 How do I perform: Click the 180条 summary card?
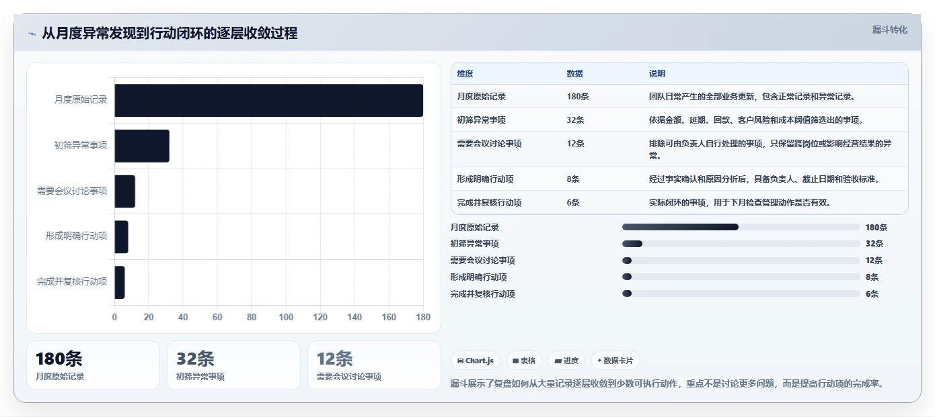(x=93, y=365)
